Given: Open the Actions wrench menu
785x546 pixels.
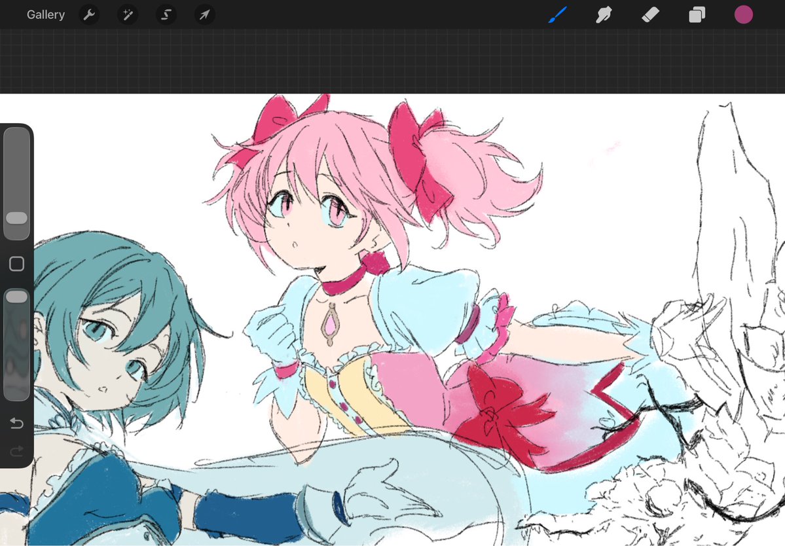Looking at the screenshot, I should pyautogui.click(x=89, y=14).
